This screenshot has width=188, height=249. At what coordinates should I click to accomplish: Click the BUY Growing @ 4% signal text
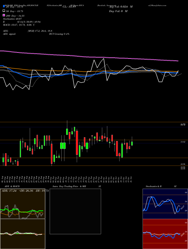coord(59,34)
